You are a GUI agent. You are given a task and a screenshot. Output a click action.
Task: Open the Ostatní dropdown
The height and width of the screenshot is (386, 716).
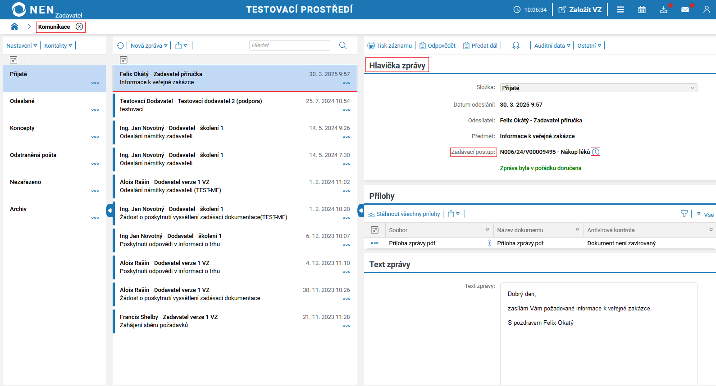589,45
